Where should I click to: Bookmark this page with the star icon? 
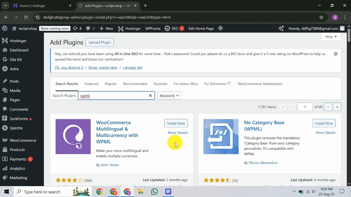[321, 17]
